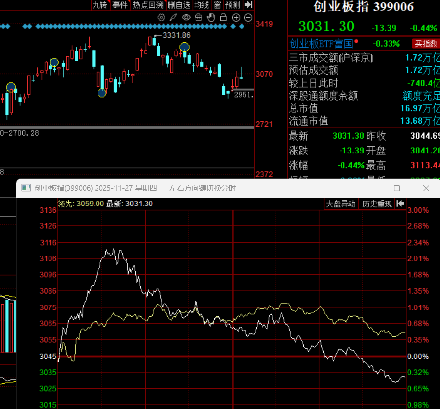Open the toolbox icon on the chart toolbar

pos(198,17)
